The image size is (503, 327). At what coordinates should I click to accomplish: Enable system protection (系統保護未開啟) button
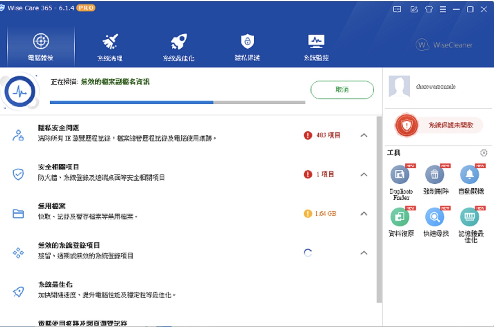[x=451, y=125]
